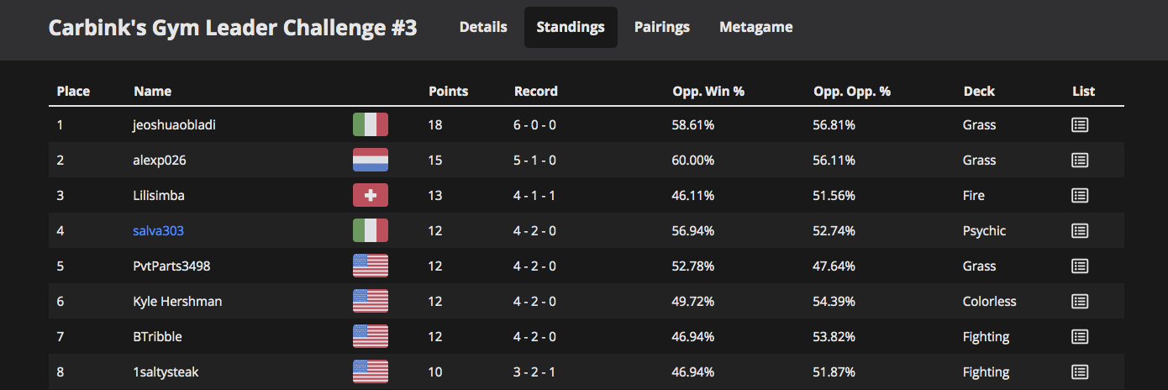Click the Opp. Win % column header
Image resolution: width=1168 pixels, height=390 pixels.
tap(708, 91)
